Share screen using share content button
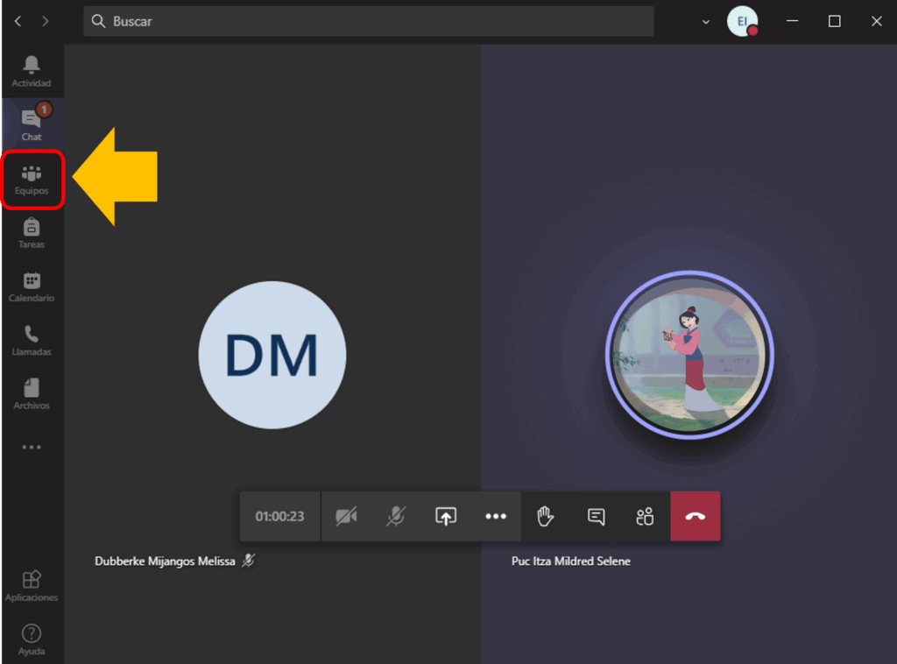The image size is (897, 664). [x=446, y=517]
